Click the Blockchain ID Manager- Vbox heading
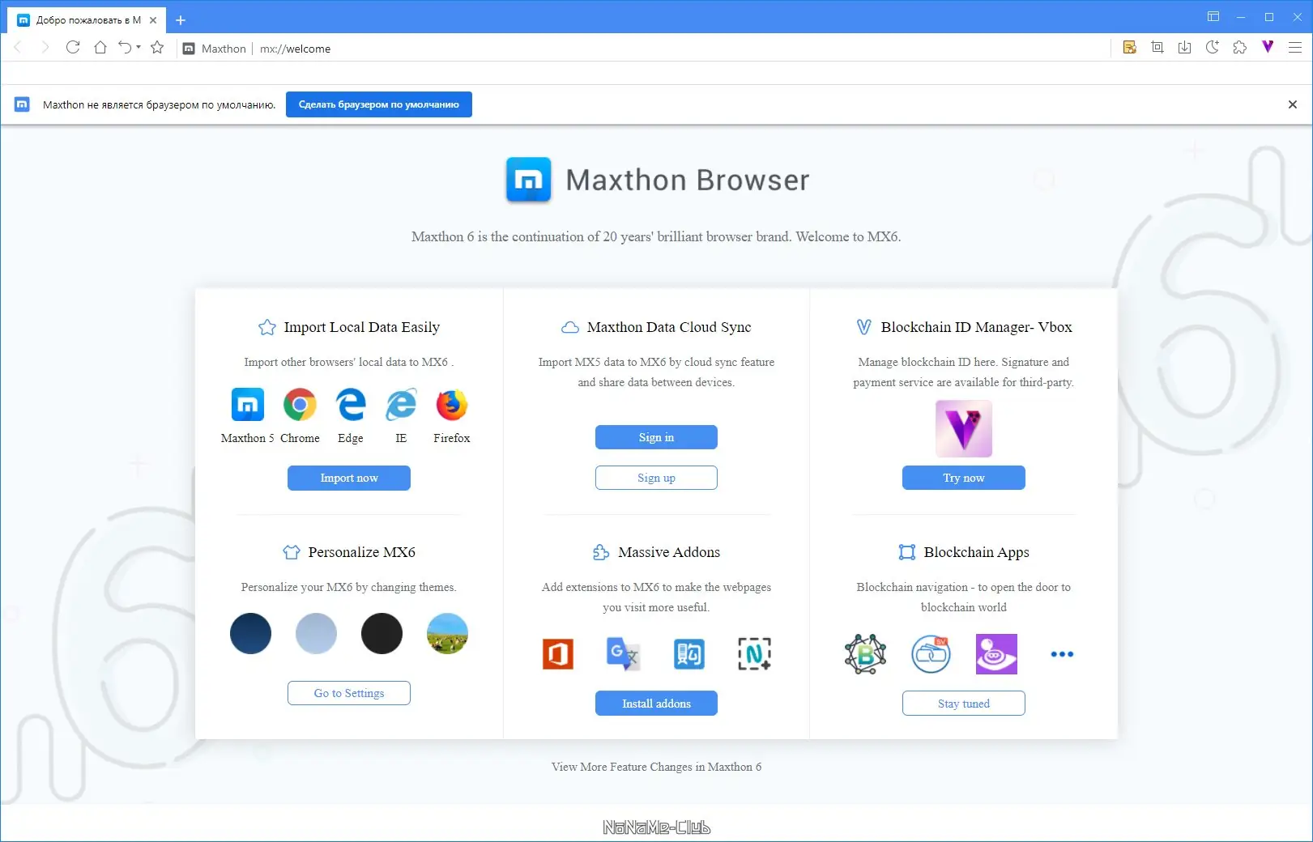 click(x=977, y=327)
